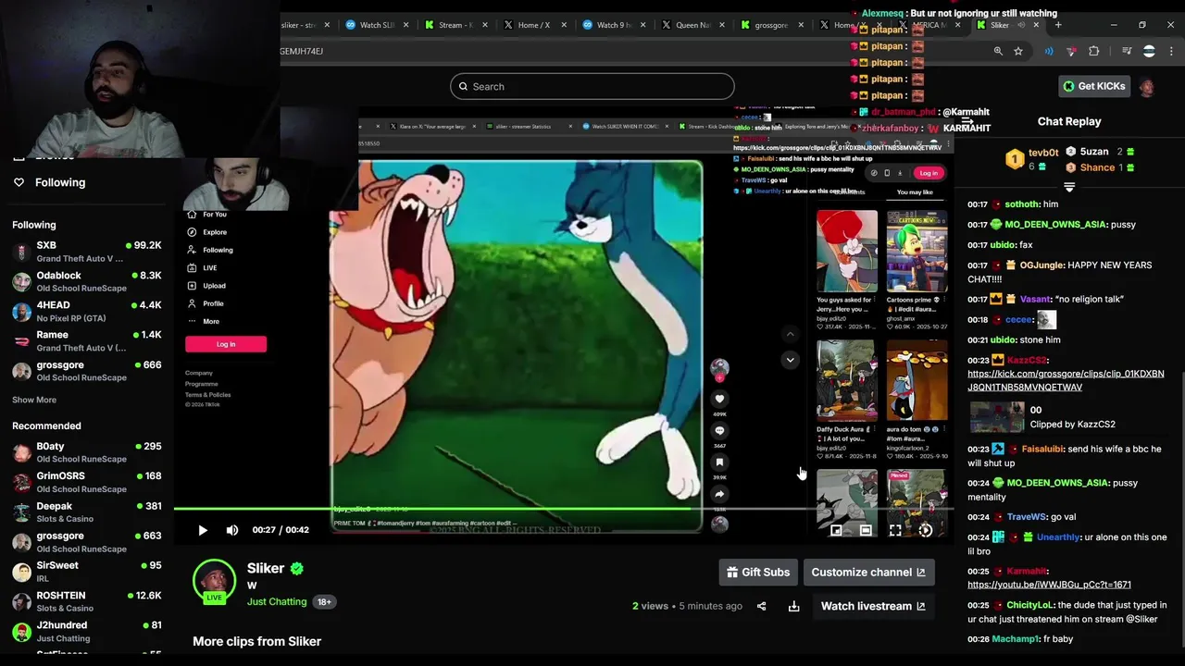Expand Show More under Following list
Image resolution: width=1185 pixels, height=666 pixels.
[x=34, y=400]
